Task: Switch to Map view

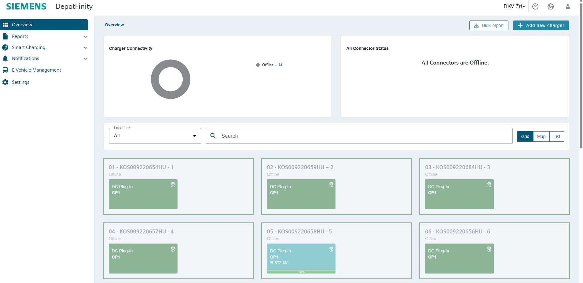Action: [x=541, y=136]
